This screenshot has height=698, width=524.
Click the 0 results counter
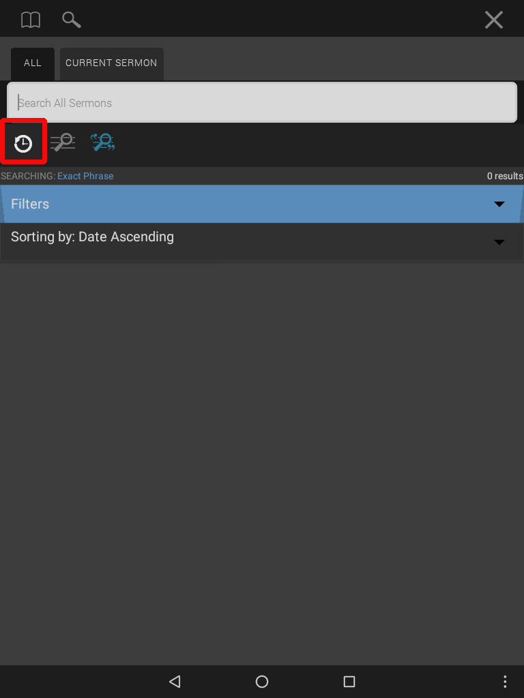(x=505, y=176)
